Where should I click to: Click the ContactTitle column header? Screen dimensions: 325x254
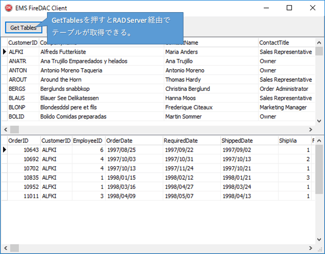click(x=287, y=42)
